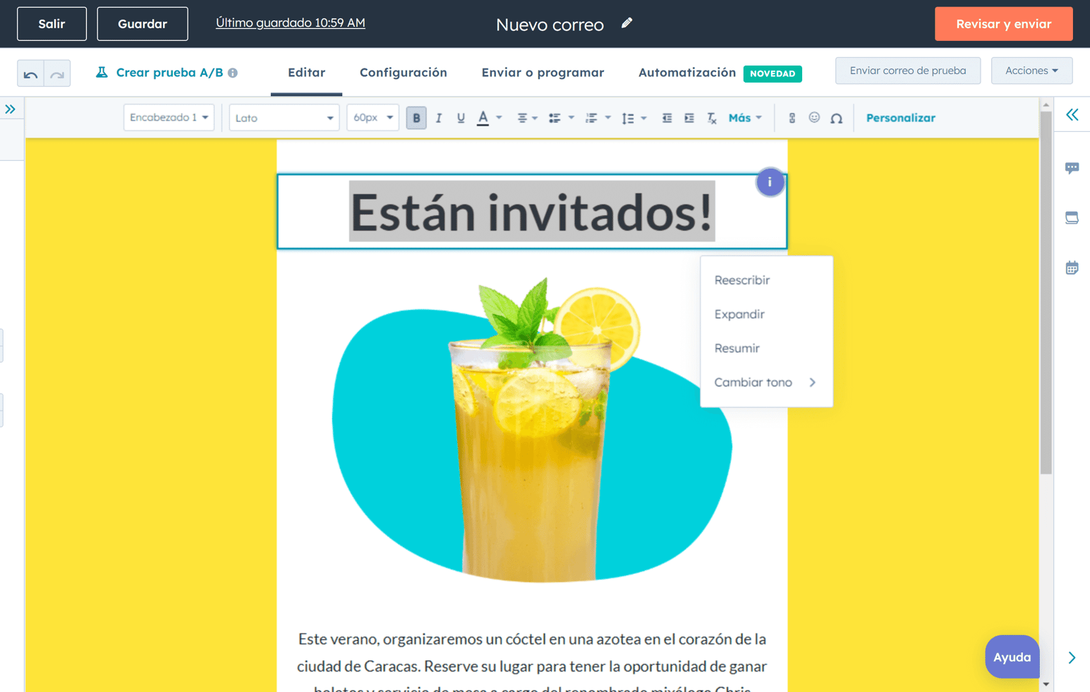Click the Revisar y enviar button
The width and height of the screenshot is (1090, 692).
click(1003, 23)
